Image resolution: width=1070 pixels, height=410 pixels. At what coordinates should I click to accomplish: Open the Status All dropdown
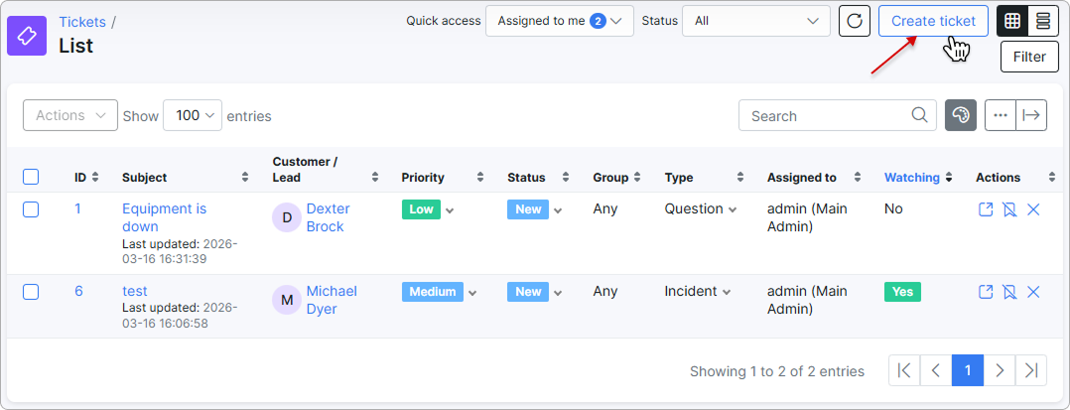click(756, 21)
